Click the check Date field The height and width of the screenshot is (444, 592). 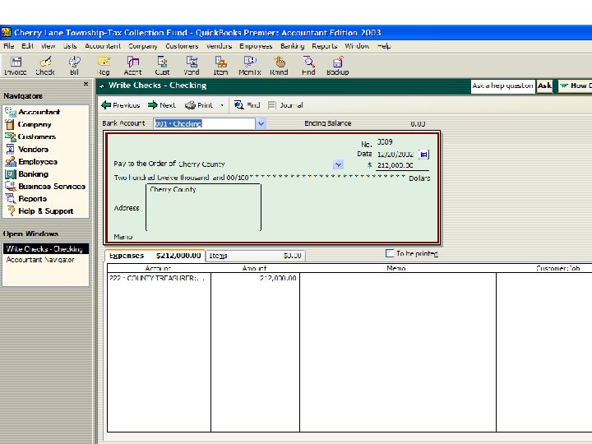click(397, 155)
